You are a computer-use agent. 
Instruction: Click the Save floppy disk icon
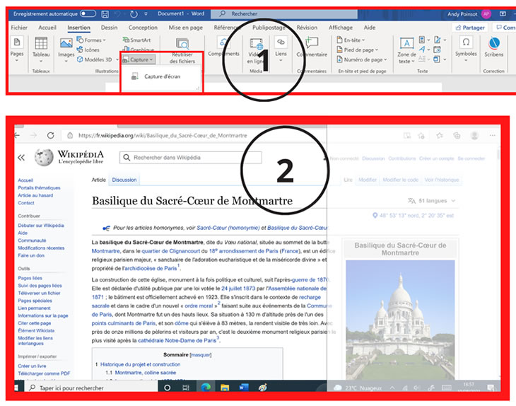(x=105, y=14)
